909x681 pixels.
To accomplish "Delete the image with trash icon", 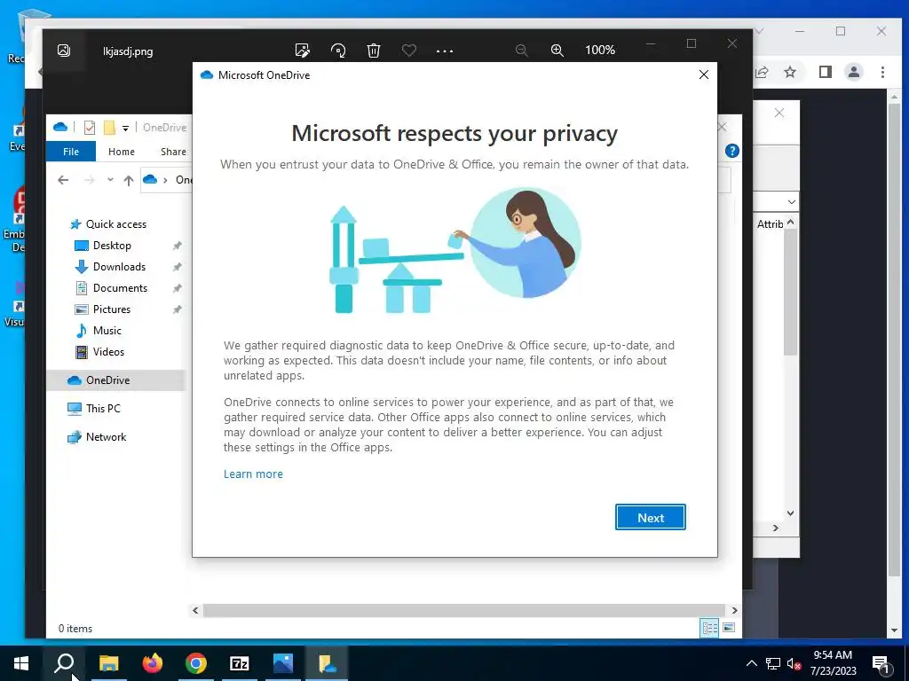I will coord(374,51).
